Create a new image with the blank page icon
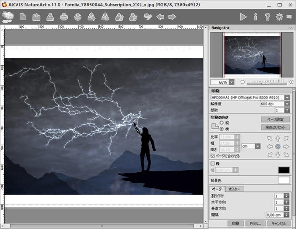296x229 pixels. click(23, 17)
